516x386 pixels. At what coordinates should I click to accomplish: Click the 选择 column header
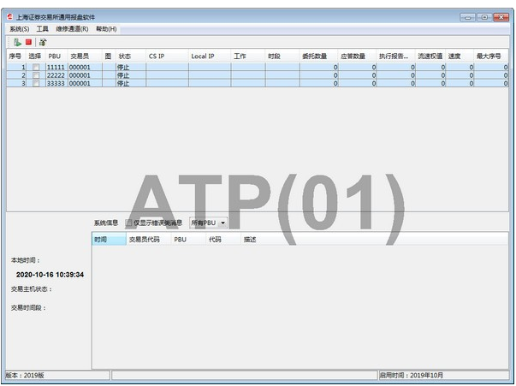tap(36, 56)
